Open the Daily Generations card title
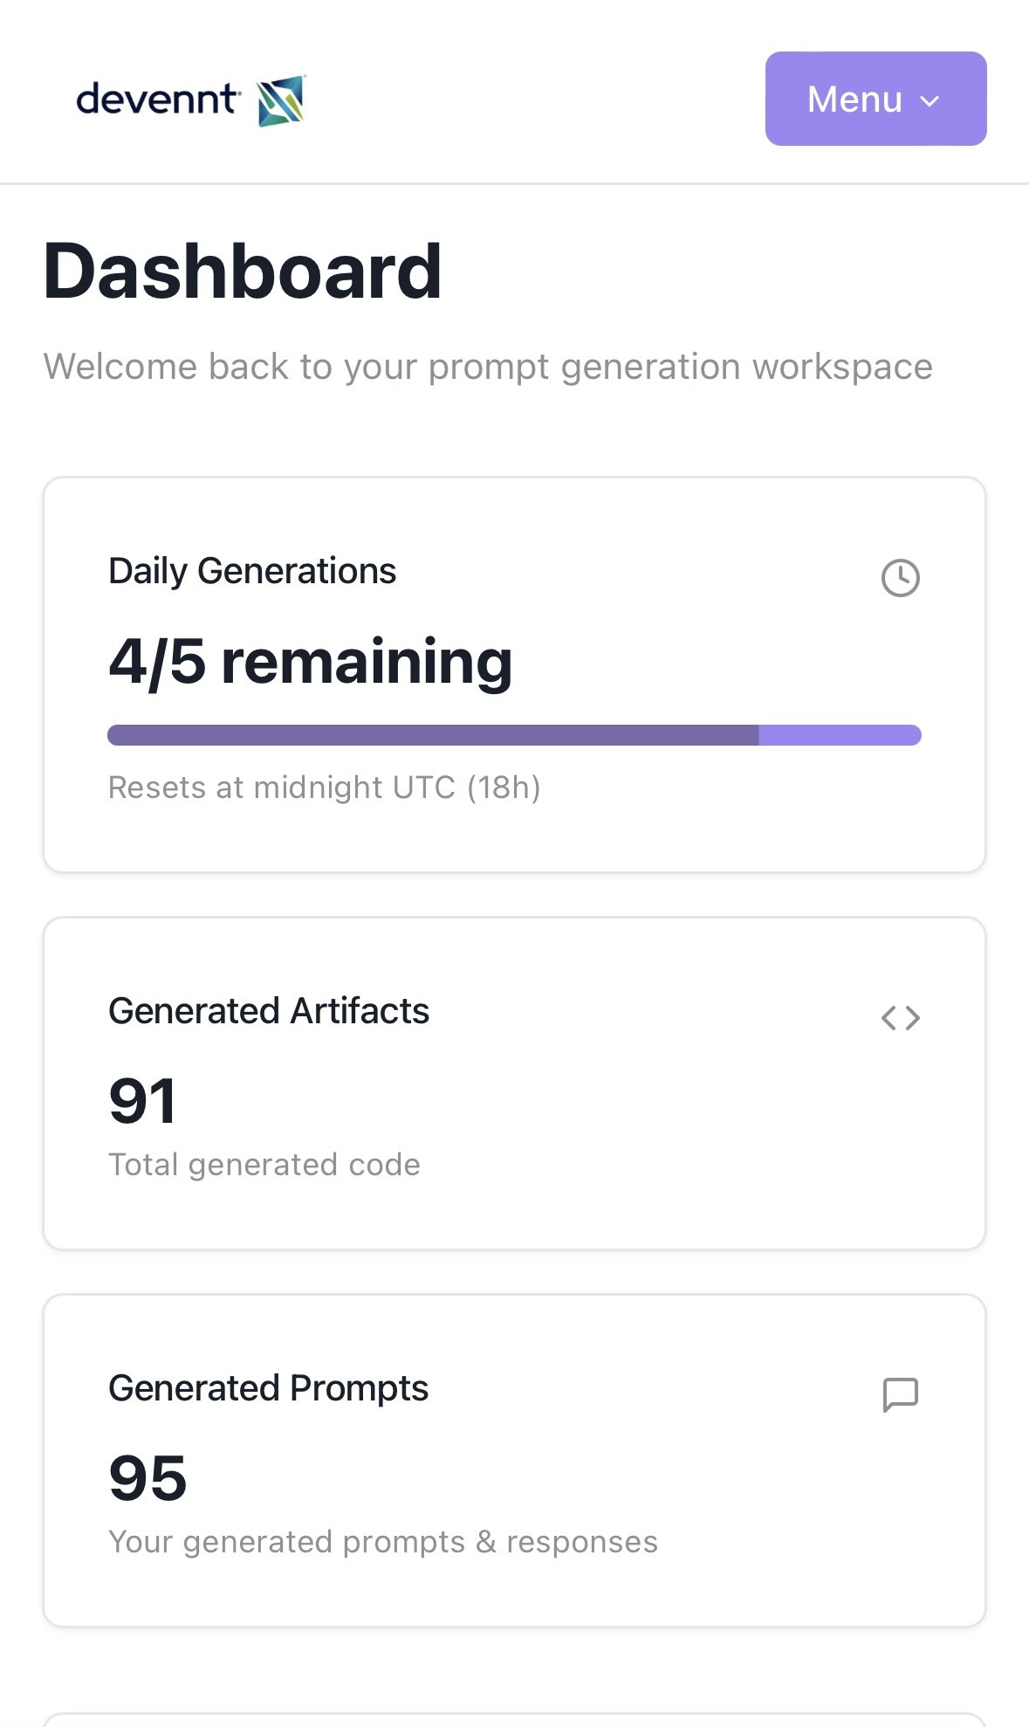The image size is (1029, 1727). click(252, 572)
